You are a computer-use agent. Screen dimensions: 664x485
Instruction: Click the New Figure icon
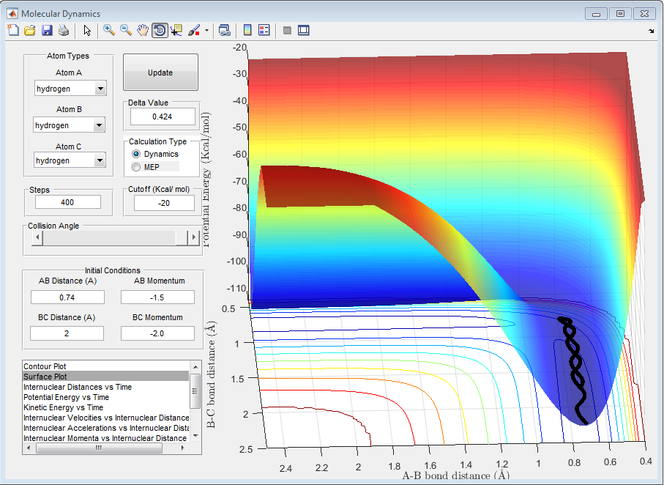[12, 30]
